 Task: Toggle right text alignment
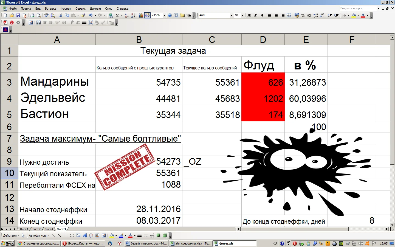pos(282,15)
